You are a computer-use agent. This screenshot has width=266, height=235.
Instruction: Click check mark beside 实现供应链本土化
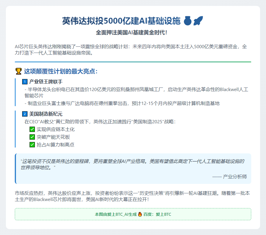coord(32,129)
